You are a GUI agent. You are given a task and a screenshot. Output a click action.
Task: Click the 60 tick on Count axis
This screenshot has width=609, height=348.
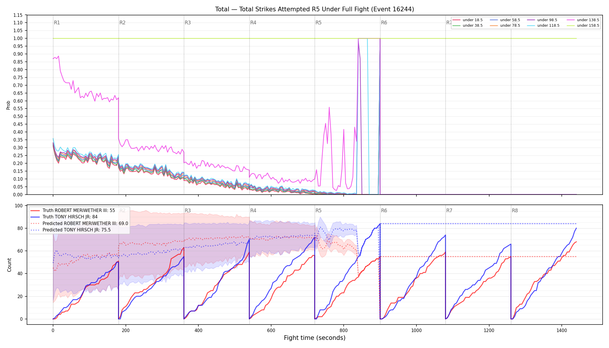20,251
